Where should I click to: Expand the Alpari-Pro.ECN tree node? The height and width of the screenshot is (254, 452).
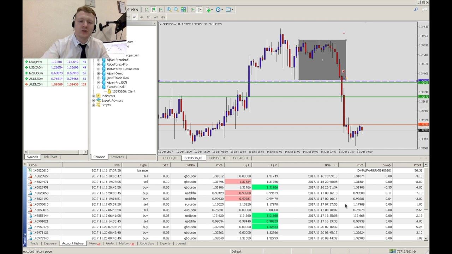point(99,83)
